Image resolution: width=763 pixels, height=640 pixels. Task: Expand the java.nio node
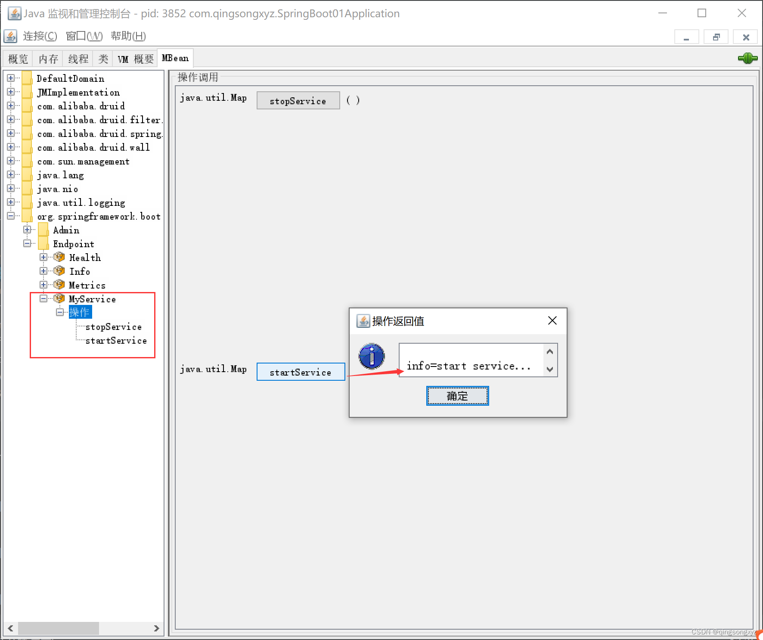[11, 188]
